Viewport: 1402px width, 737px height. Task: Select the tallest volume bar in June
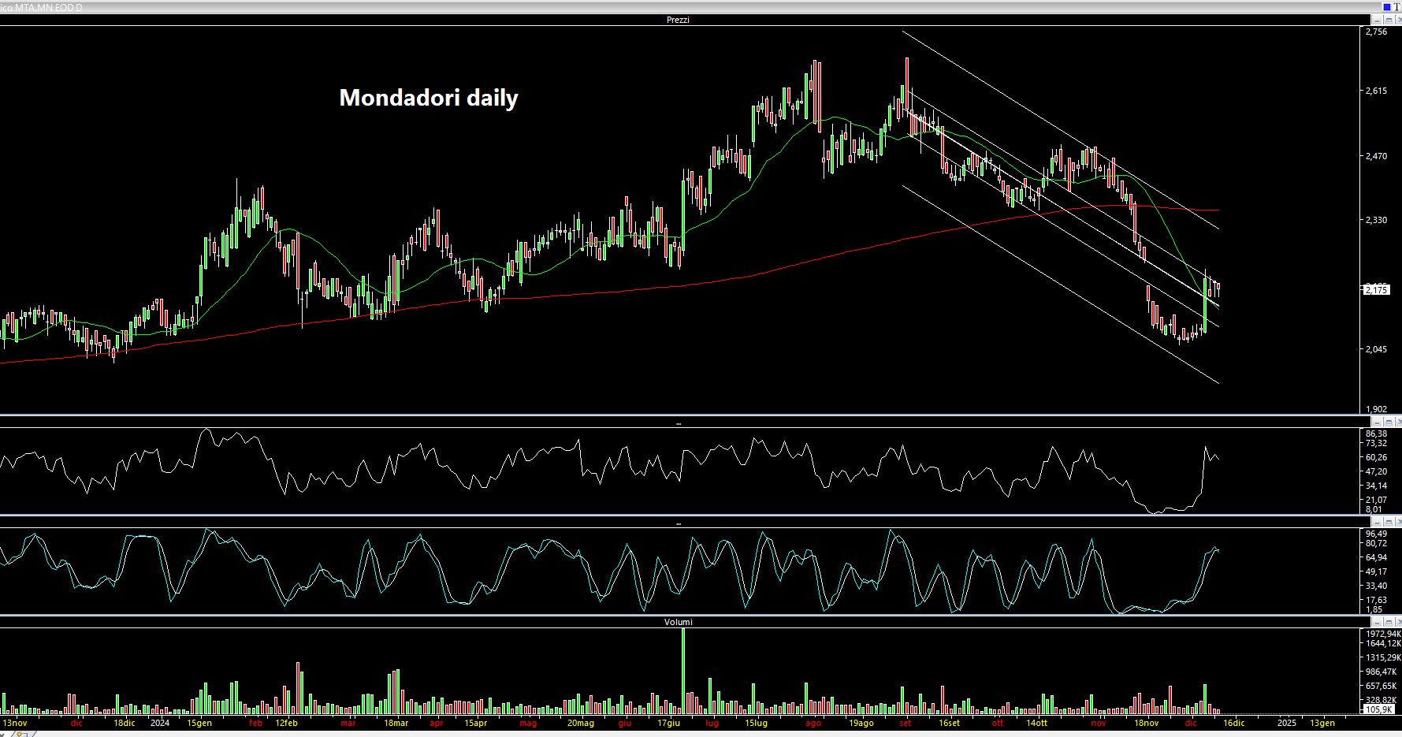[x=683, y=671]
